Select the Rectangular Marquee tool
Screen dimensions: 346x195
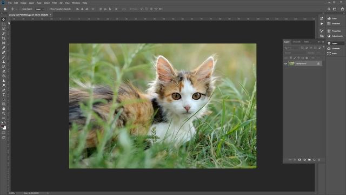coord(4,24)
